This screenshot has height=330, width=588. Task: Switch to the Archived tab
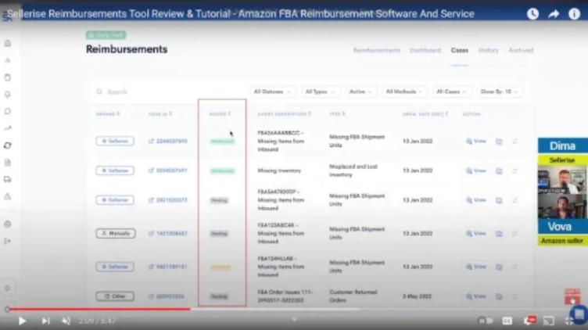521,50
